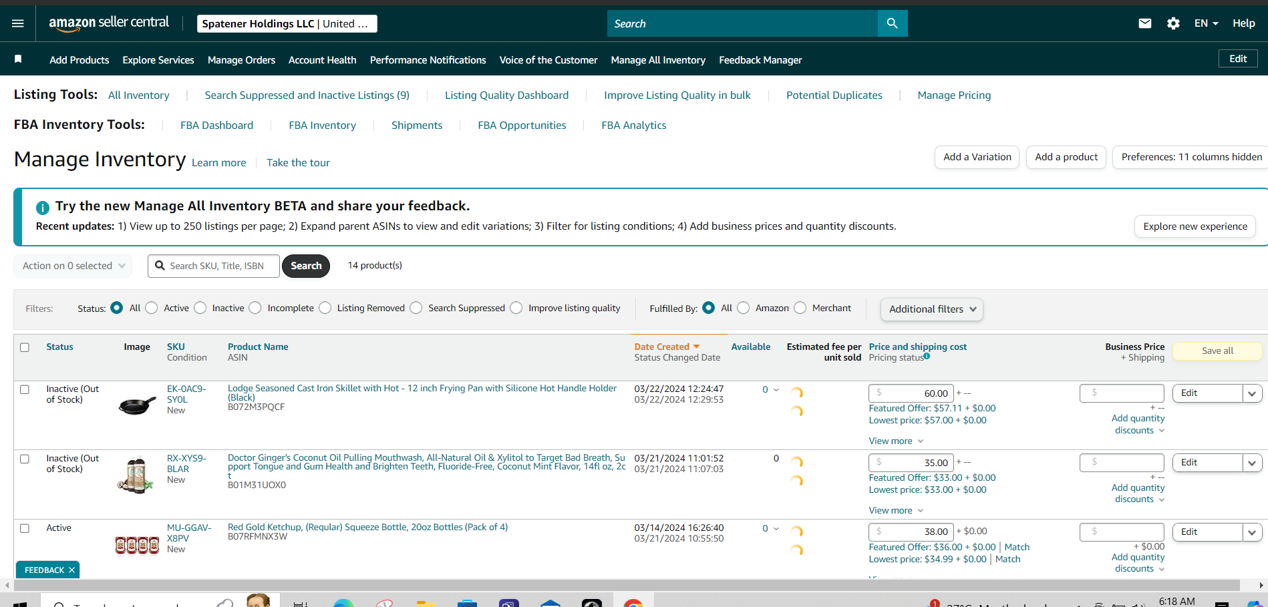Image resolution: width=1268 pixels, height=607 pixels.
Task: Close the FEEDBACK tab with its X
Action: click(71, 570)
